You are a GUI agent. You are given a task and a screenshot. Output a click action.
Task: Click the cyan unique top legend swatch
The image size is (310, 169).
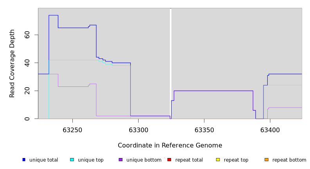(x=72, y=160)
